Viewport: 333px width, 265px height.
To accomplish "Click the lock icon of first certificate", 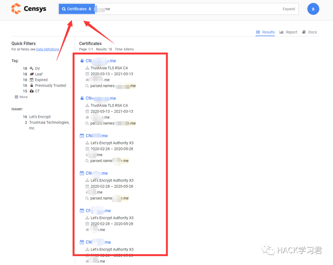I will click(82, 61).
